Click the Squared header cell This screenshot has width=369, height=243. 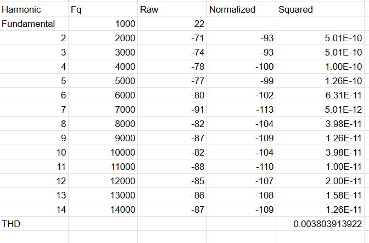tap(320, 9)
